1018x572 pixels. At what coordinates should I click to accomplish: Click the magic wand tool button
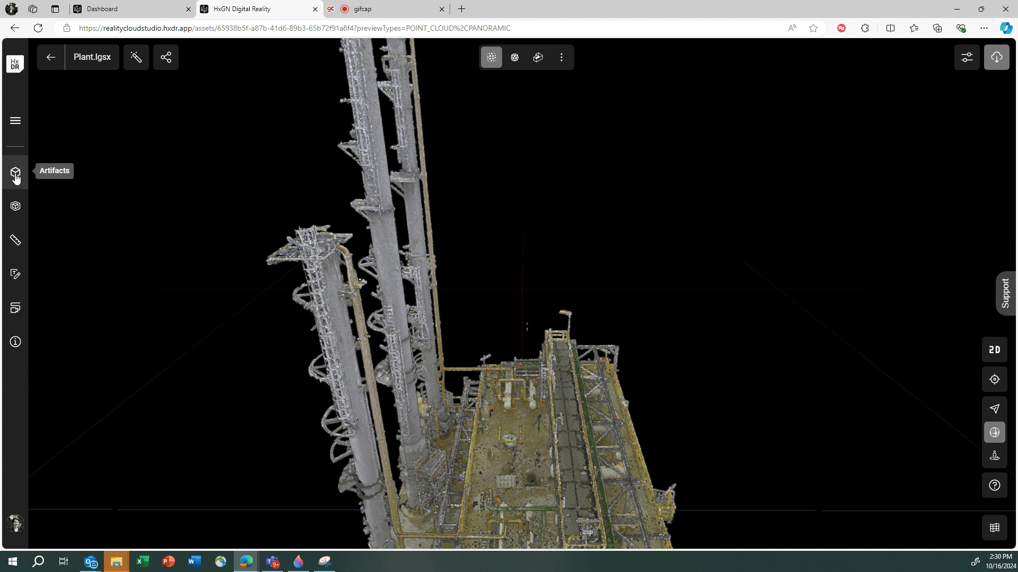tap(136, 57)
